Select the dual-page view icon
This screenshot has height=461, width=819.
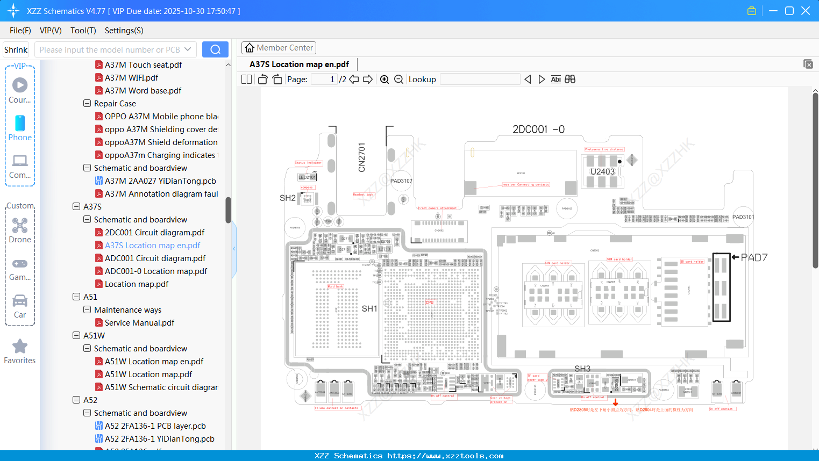pos(246,79)
